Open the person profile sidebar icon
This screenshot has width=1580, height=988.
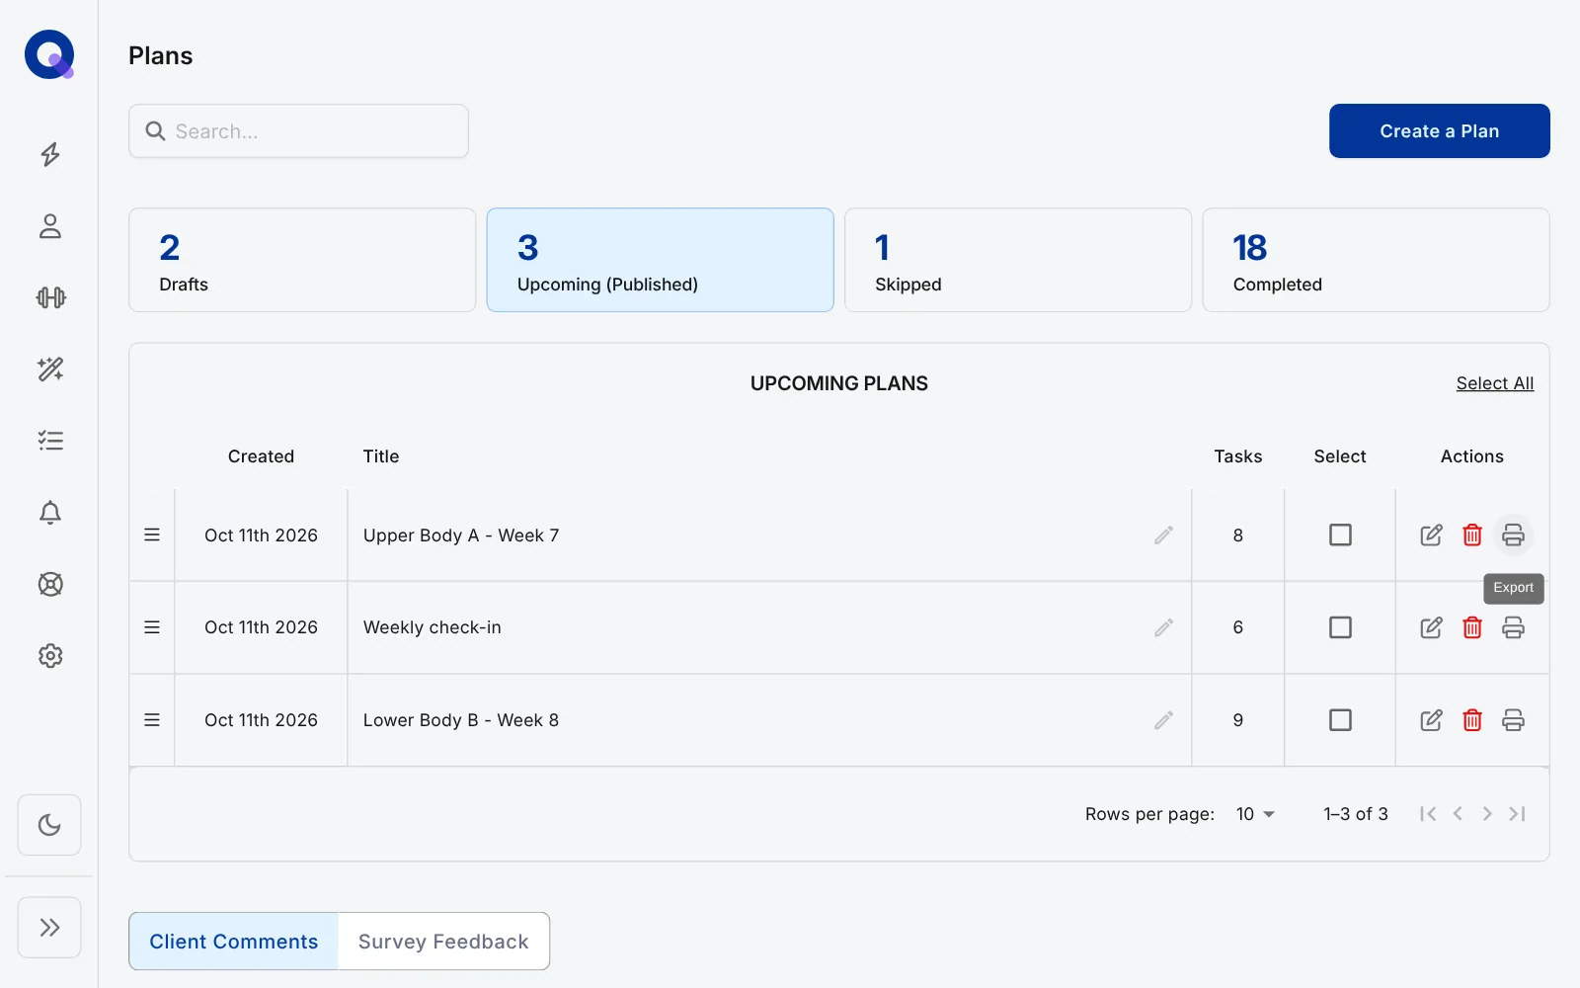point(50,226)
